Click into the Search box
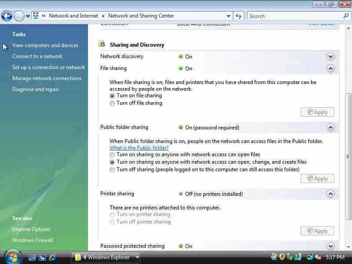352x264 pixels. (x=294, y=16)
